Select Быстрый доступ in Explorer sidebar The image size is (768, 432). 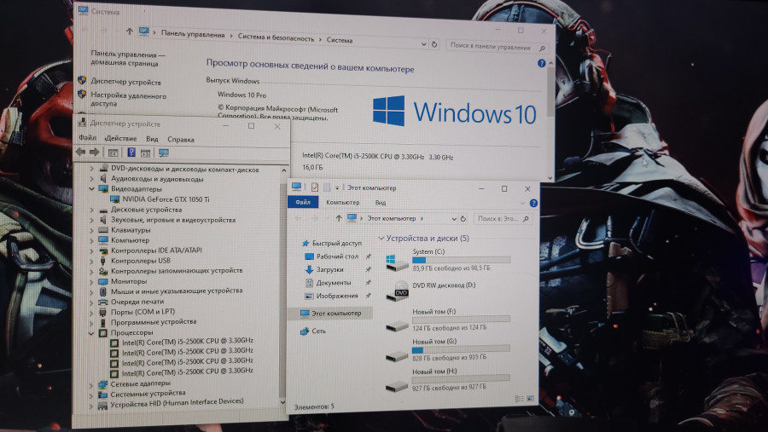click(x=332, y=243)
